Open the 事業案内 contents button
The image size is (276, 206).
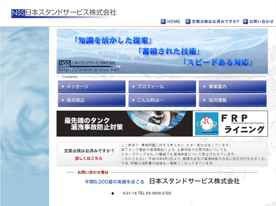pyautogui.click(x=232, y=87)
